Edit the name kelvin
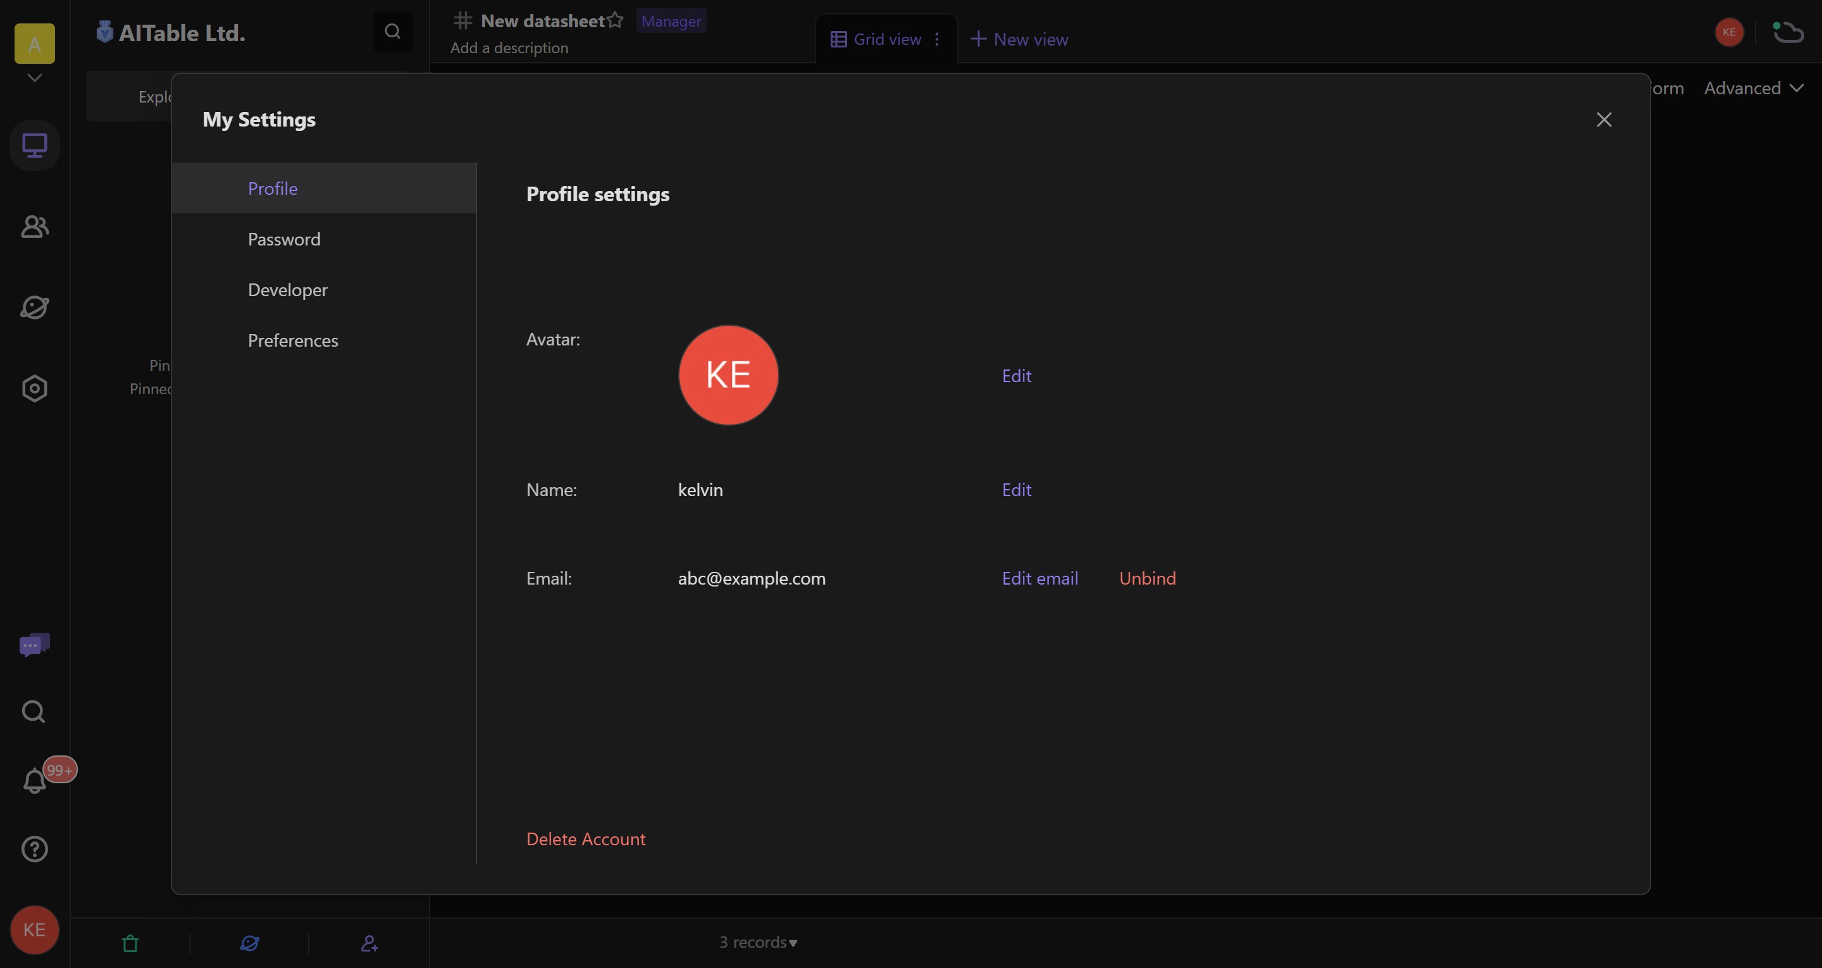 [x=1017, y=490]
